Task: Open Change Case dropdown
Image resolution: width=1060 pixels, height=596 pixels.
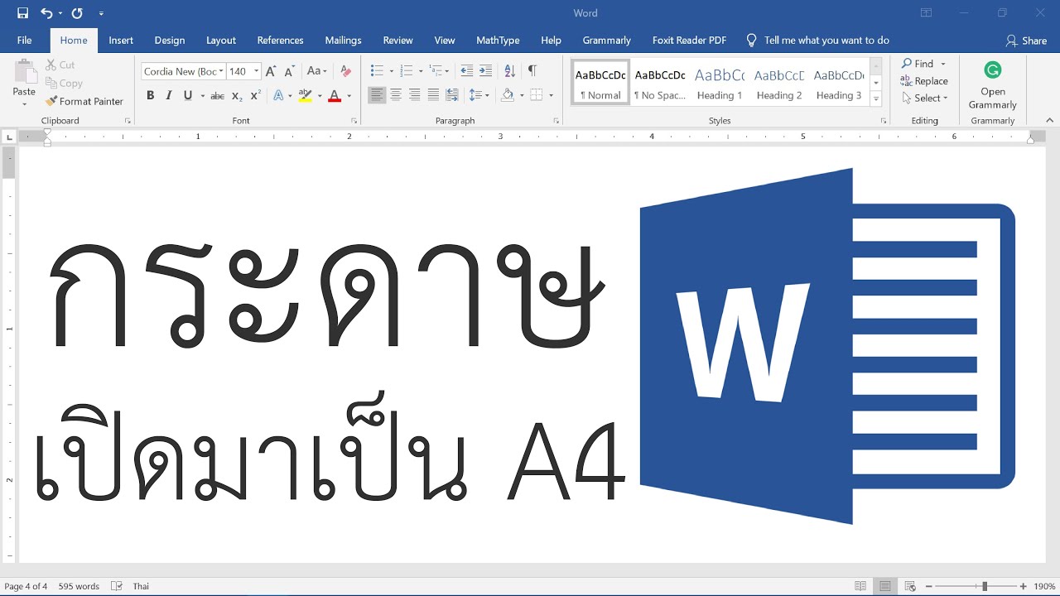Action: (317, 71)
